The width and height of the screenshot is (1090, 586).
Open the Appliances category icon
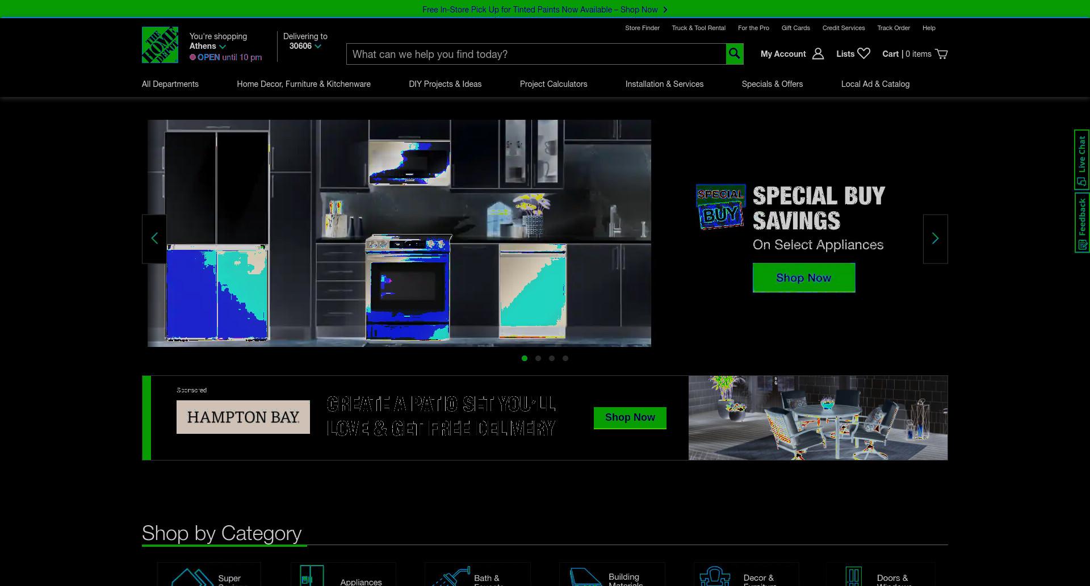[311, 575]
